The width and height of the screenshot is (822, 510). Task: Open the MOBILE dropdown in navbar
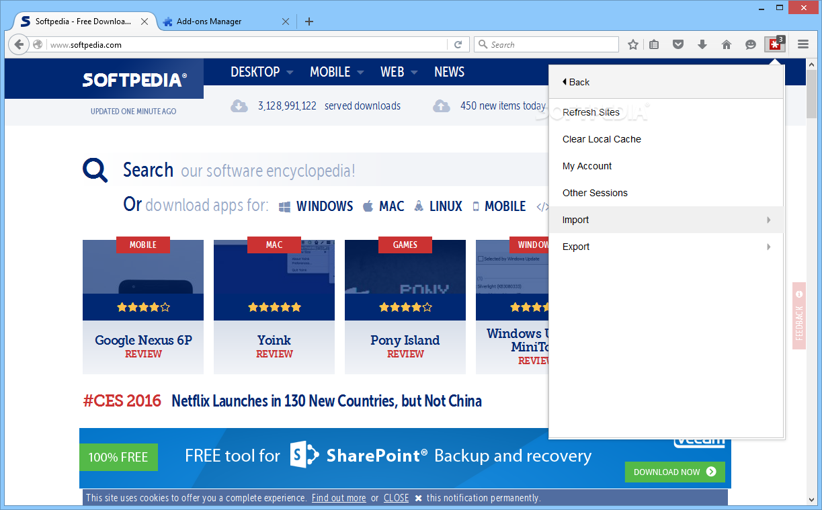pyautogui.click(x=337, y=72)
